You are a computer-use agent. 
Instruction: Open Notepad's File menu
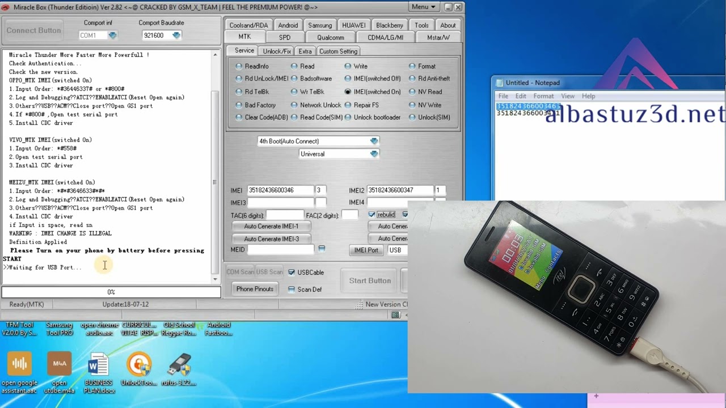(503, 96)
